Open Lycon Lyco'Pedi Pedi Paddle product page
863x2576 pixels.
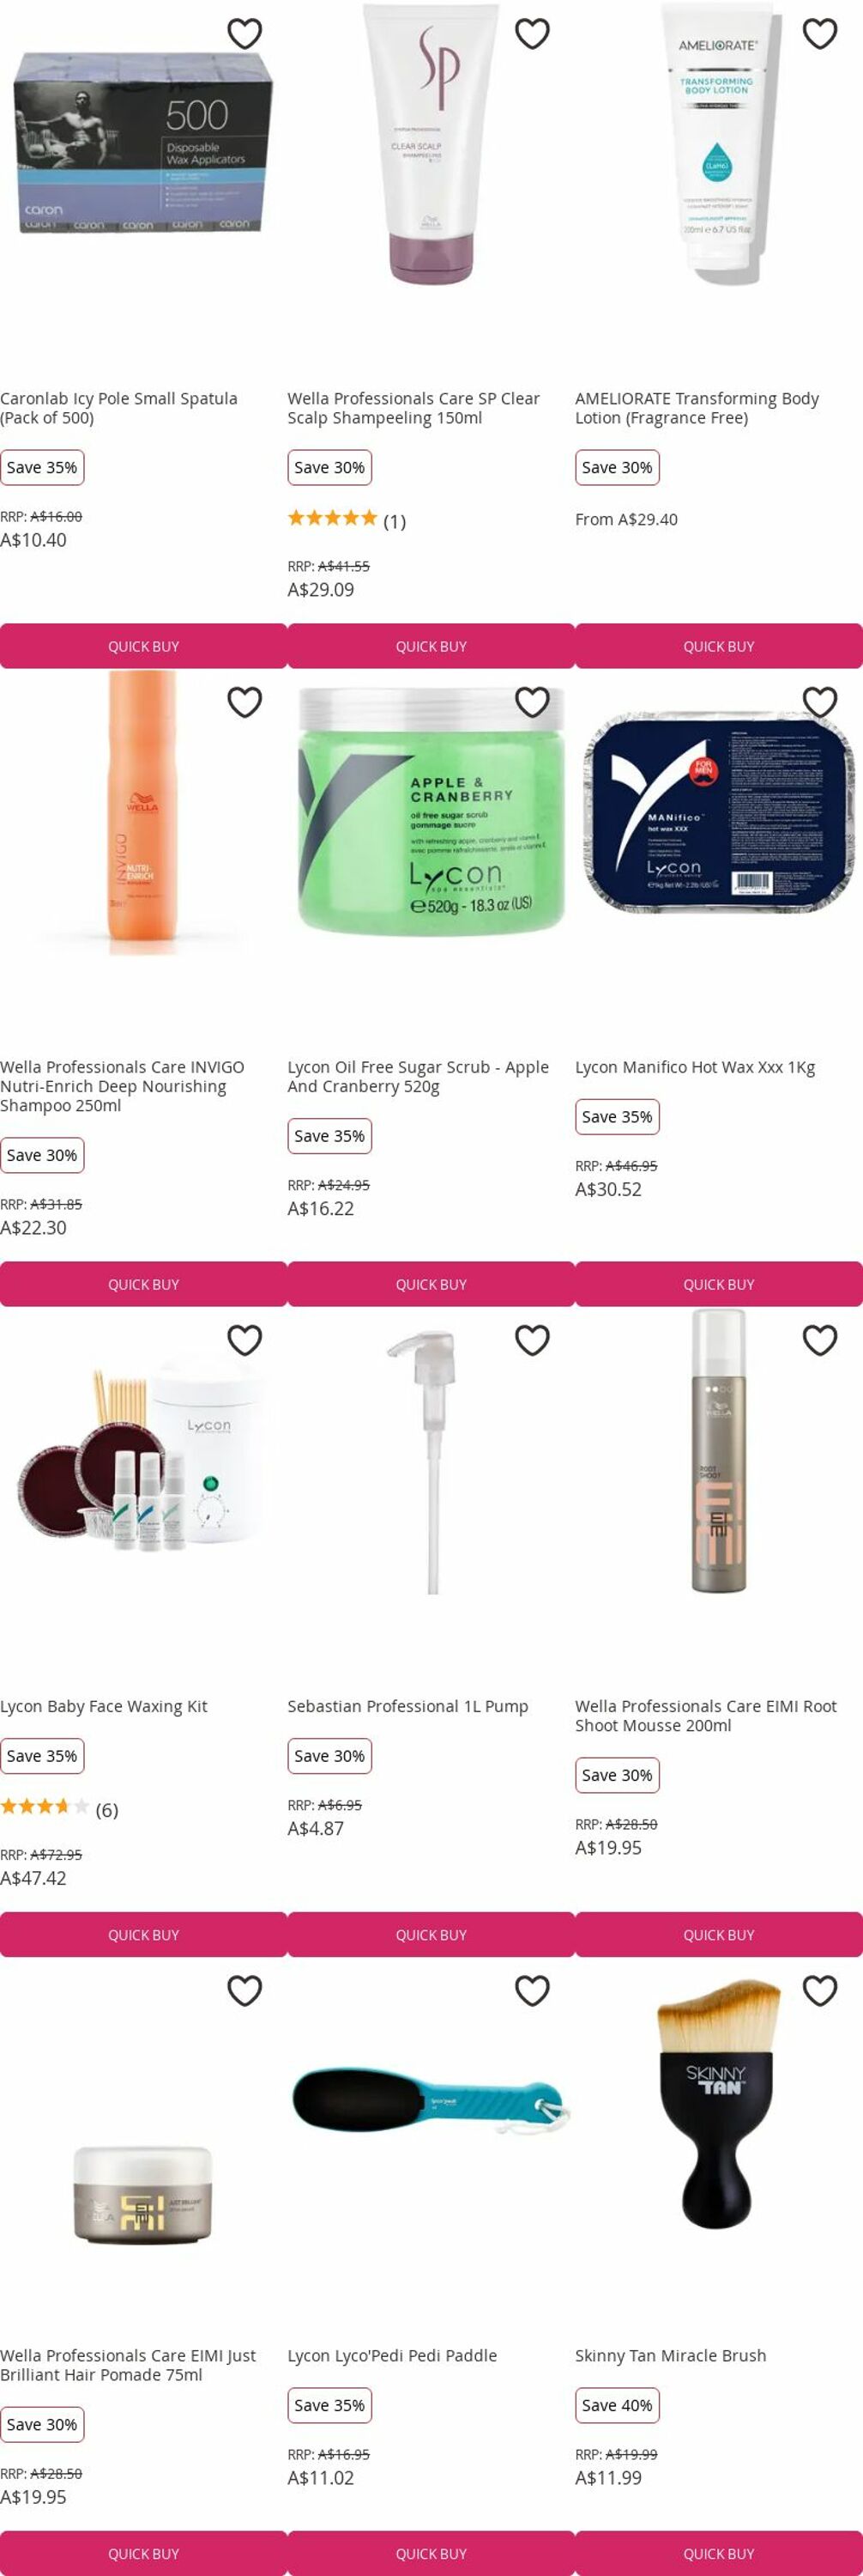pyautogui.click(x=393, y=2356)
